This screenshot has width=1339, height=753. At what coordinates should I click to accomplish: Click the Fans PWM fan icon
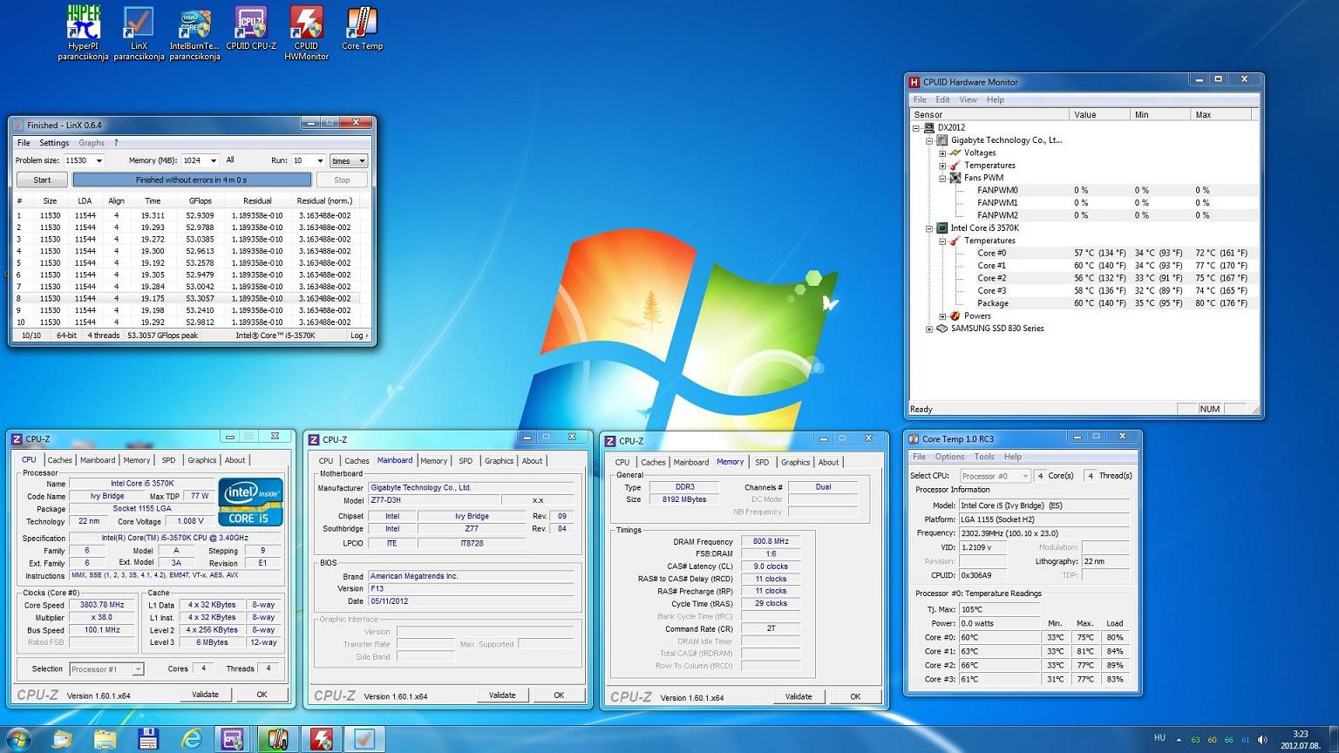click(x=955, y=178)
